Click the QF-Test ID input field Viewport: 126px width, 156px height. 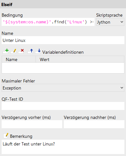(63, 106)
